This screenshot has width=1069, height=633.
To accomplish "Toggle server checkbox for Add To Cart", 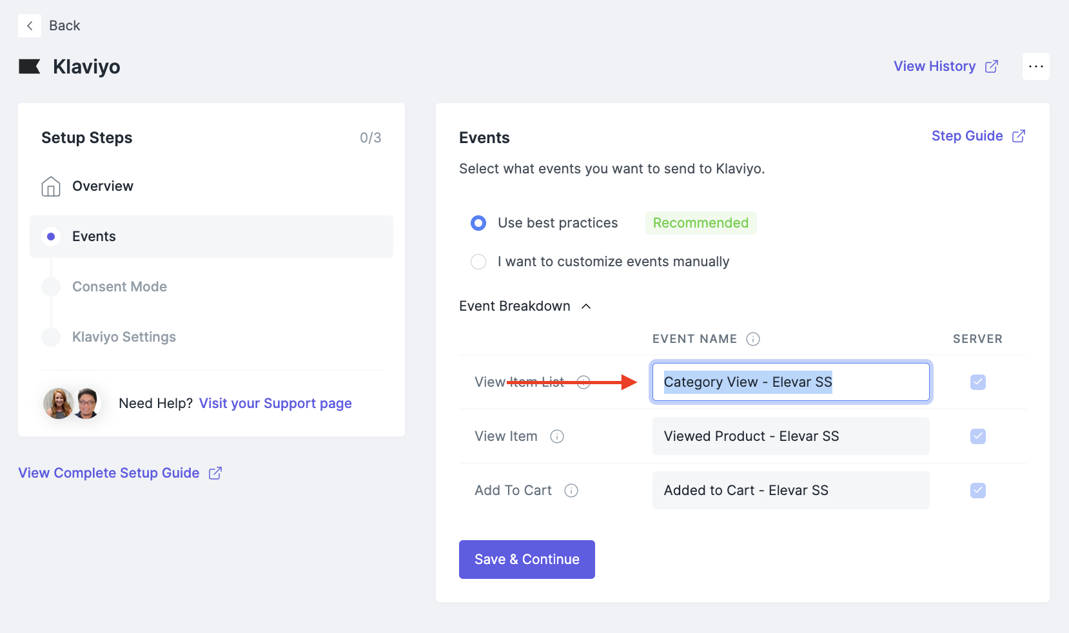I will [x=977, y=491].
